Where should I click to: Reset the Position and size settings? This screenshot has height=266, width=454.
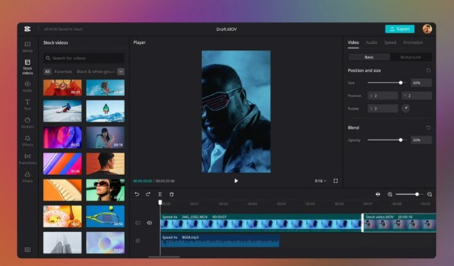[x=428, y=71]
